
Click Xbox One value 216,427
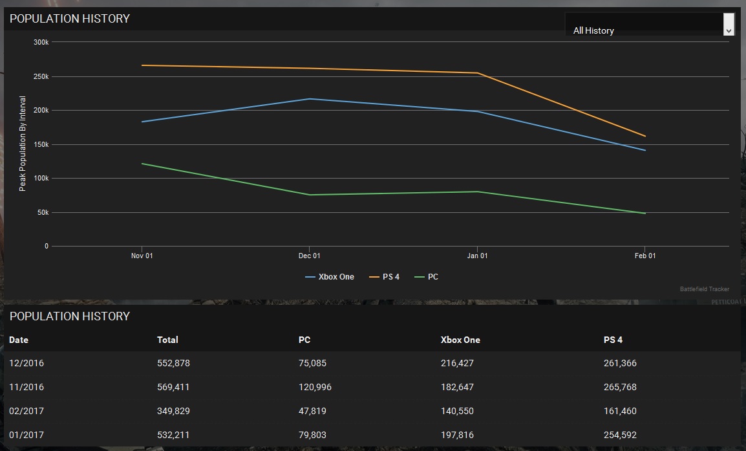pos(457,364)
